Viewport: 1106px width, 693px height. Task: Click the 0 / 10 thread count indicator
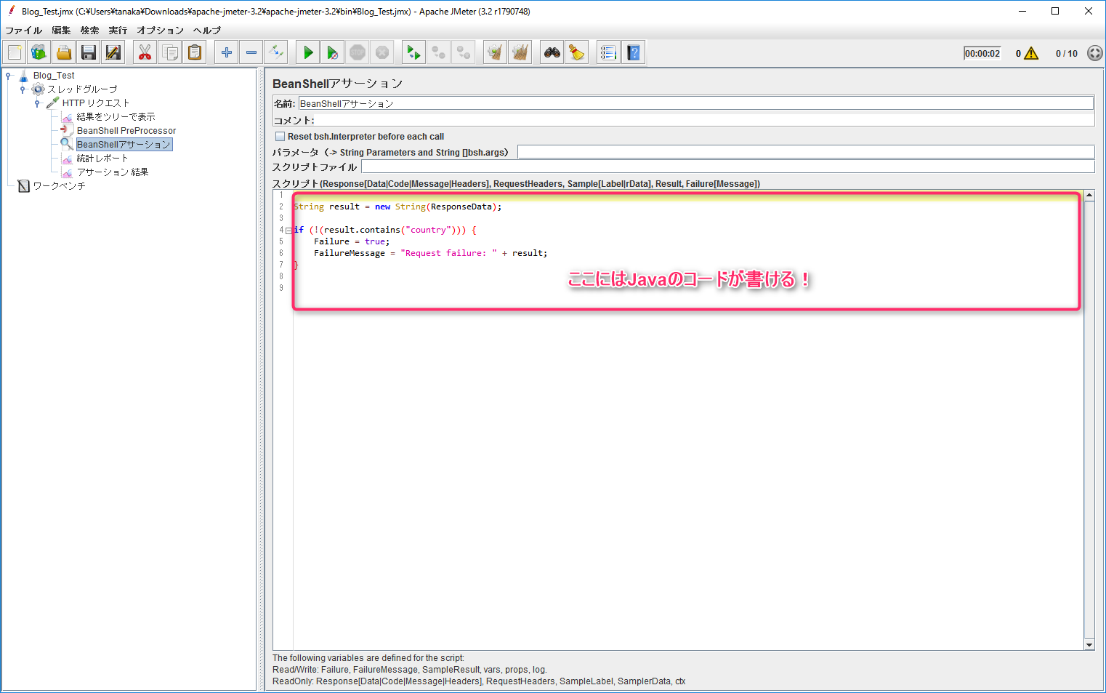[x=1067, y=53]
